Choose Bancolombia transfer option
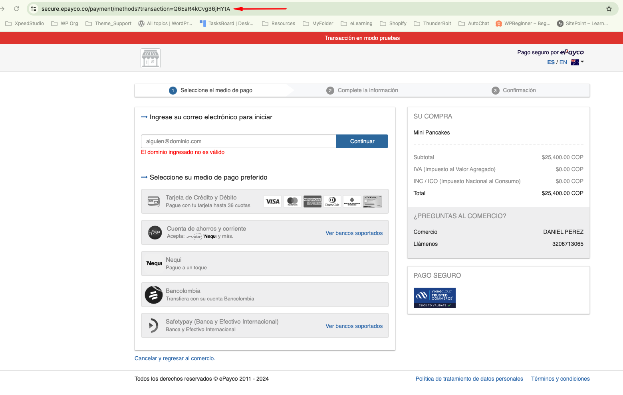The height and width of the screenshot is (395, 623). [x=265, y=295]
